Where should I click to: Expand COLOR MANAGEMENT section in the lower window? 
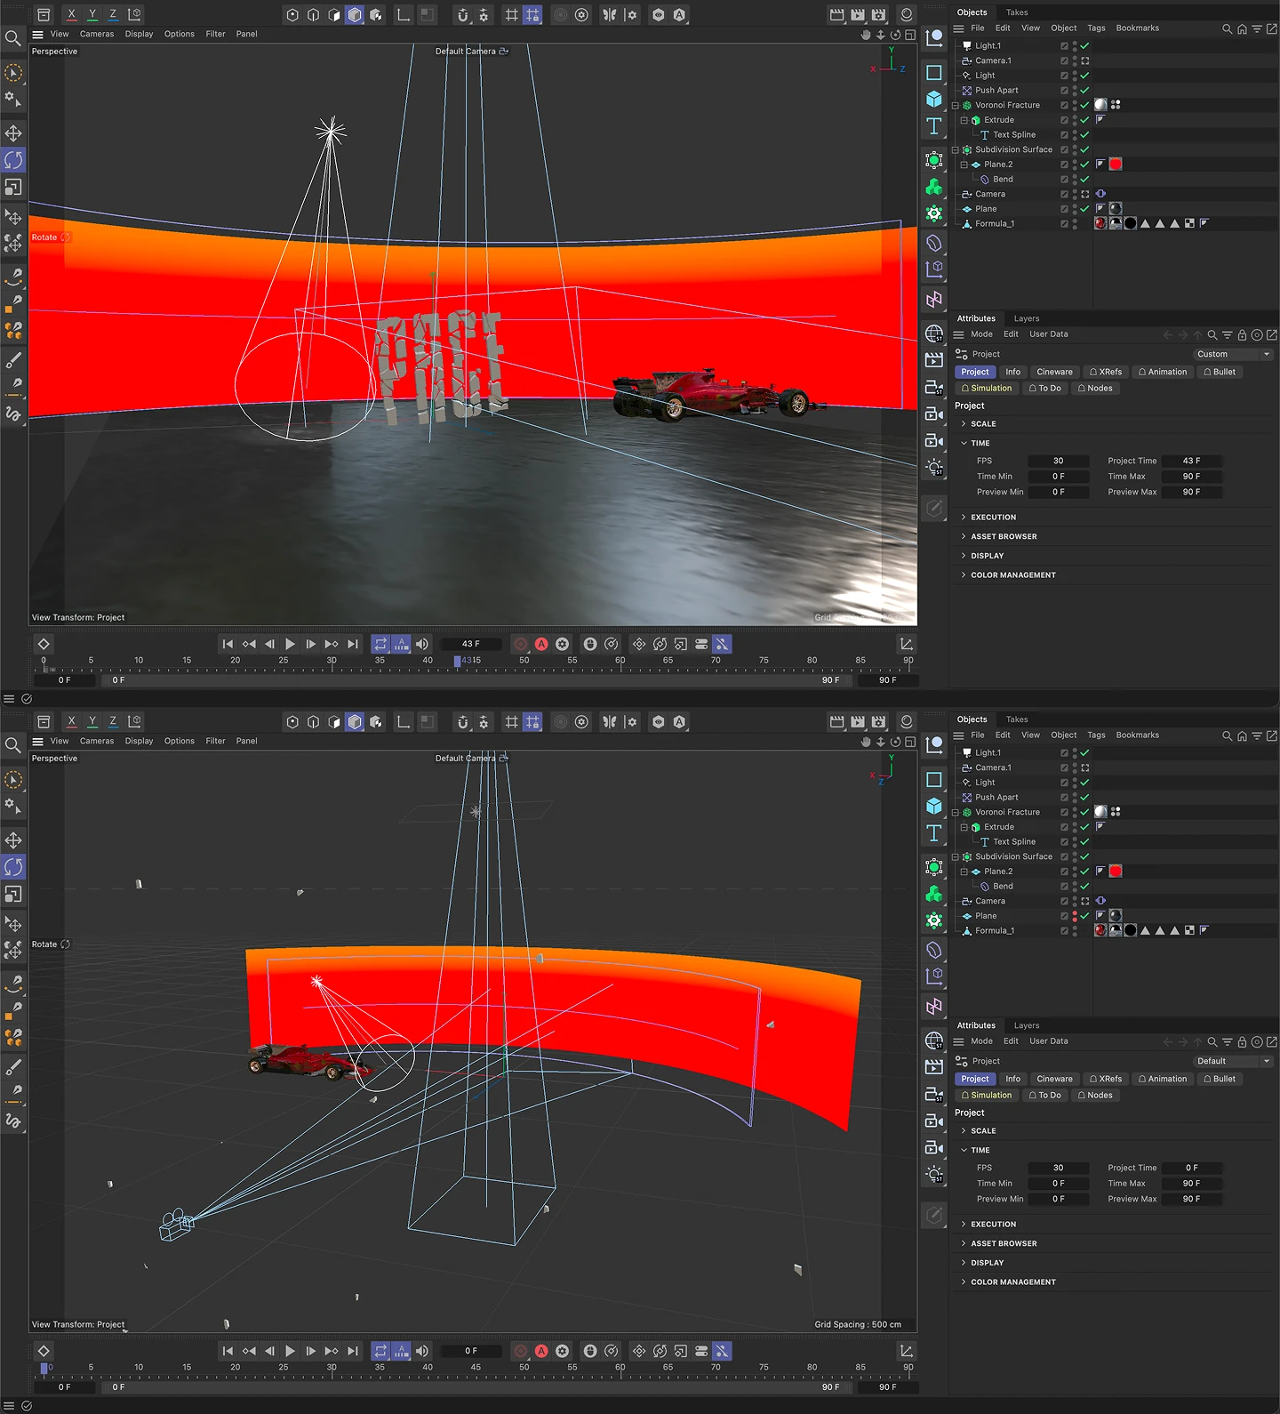[x=964, y=1282]
